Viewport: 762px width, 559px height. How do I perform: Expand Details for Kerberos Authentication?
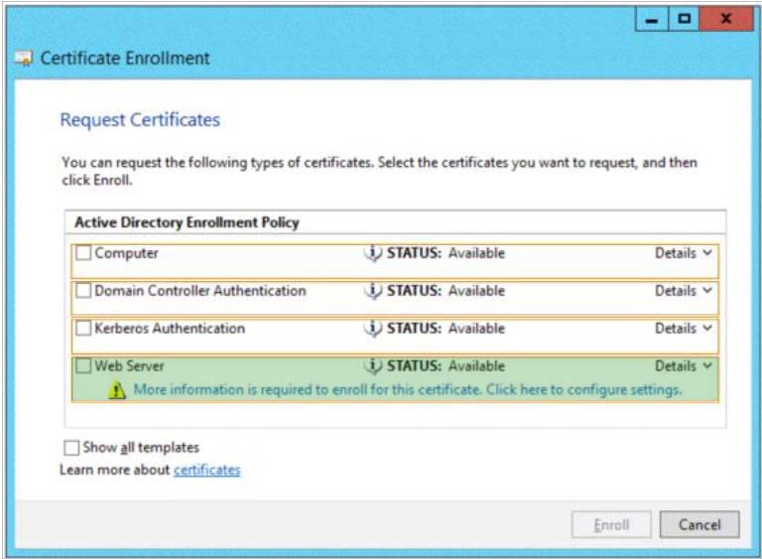point(684,329)
